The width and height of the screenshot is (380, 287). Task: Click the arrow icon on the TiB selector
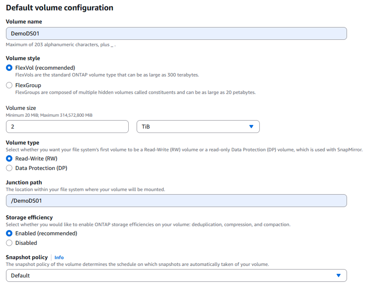[x=251, y=127]
